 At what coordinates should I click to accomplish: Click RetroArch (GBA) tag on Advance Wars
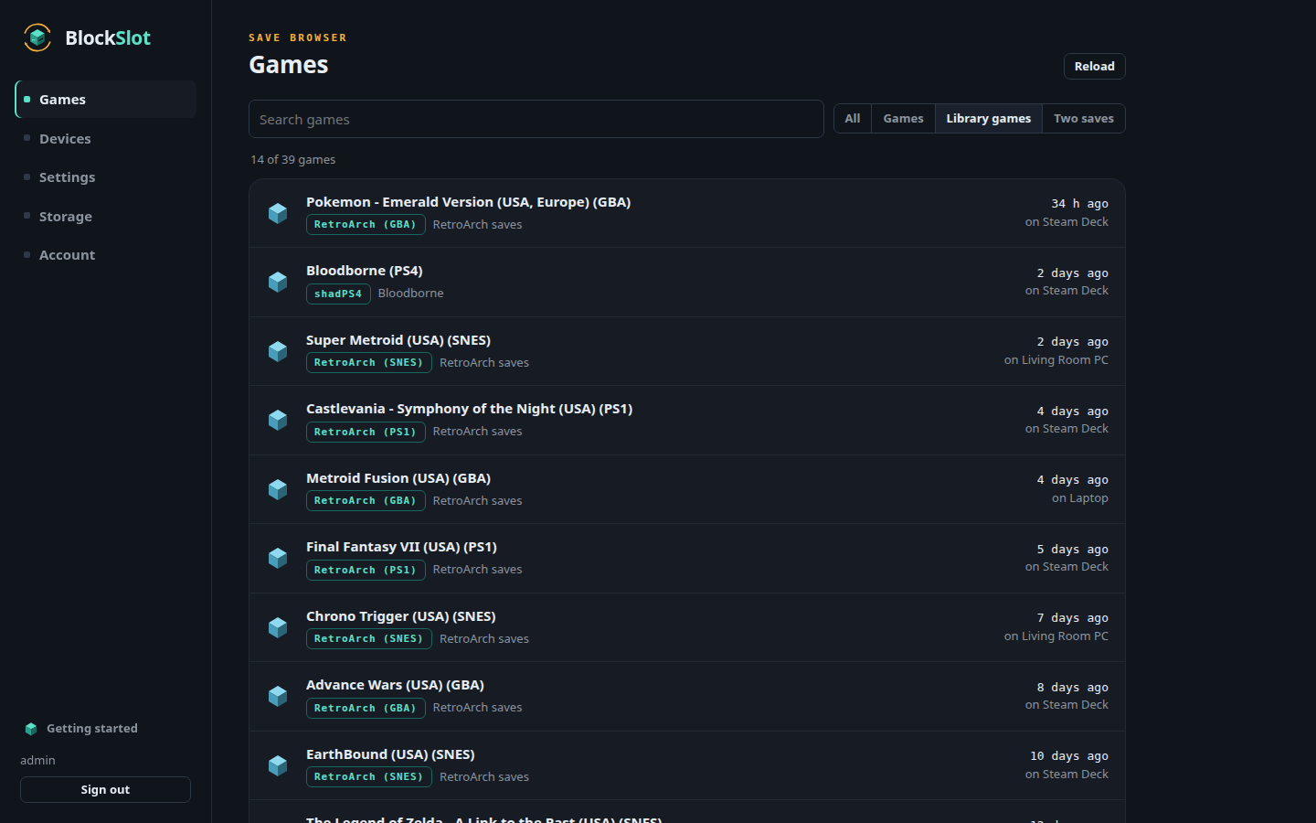coord(366,708)
